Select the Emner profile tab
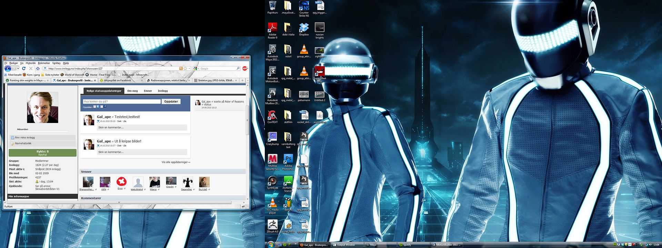Image resolution: width=662 pixels, height=248 pixels. tap(148, 91)
